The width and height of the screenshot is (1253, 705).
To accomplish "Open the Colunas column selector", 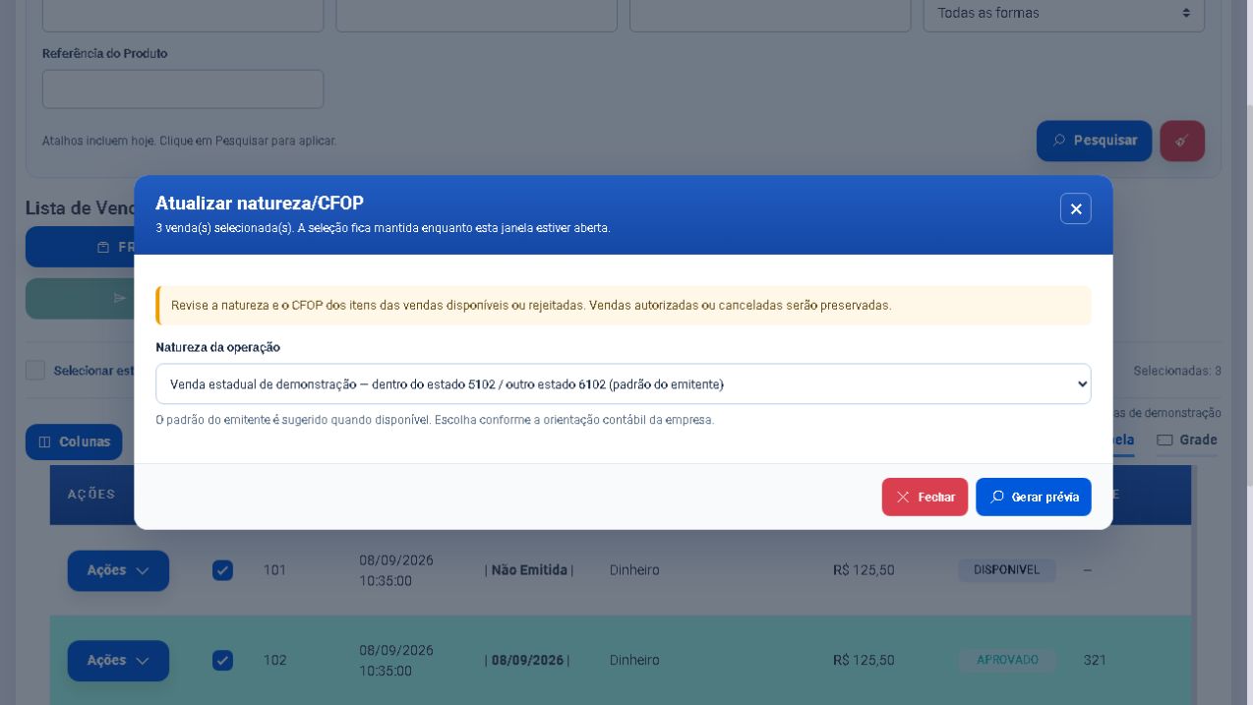I will coord(74,441).
